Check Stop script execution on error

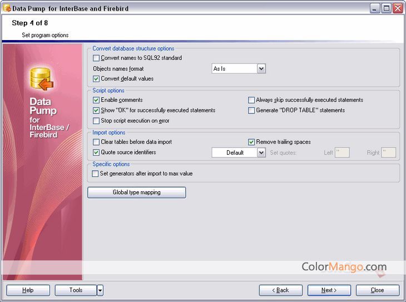point(96,121)
